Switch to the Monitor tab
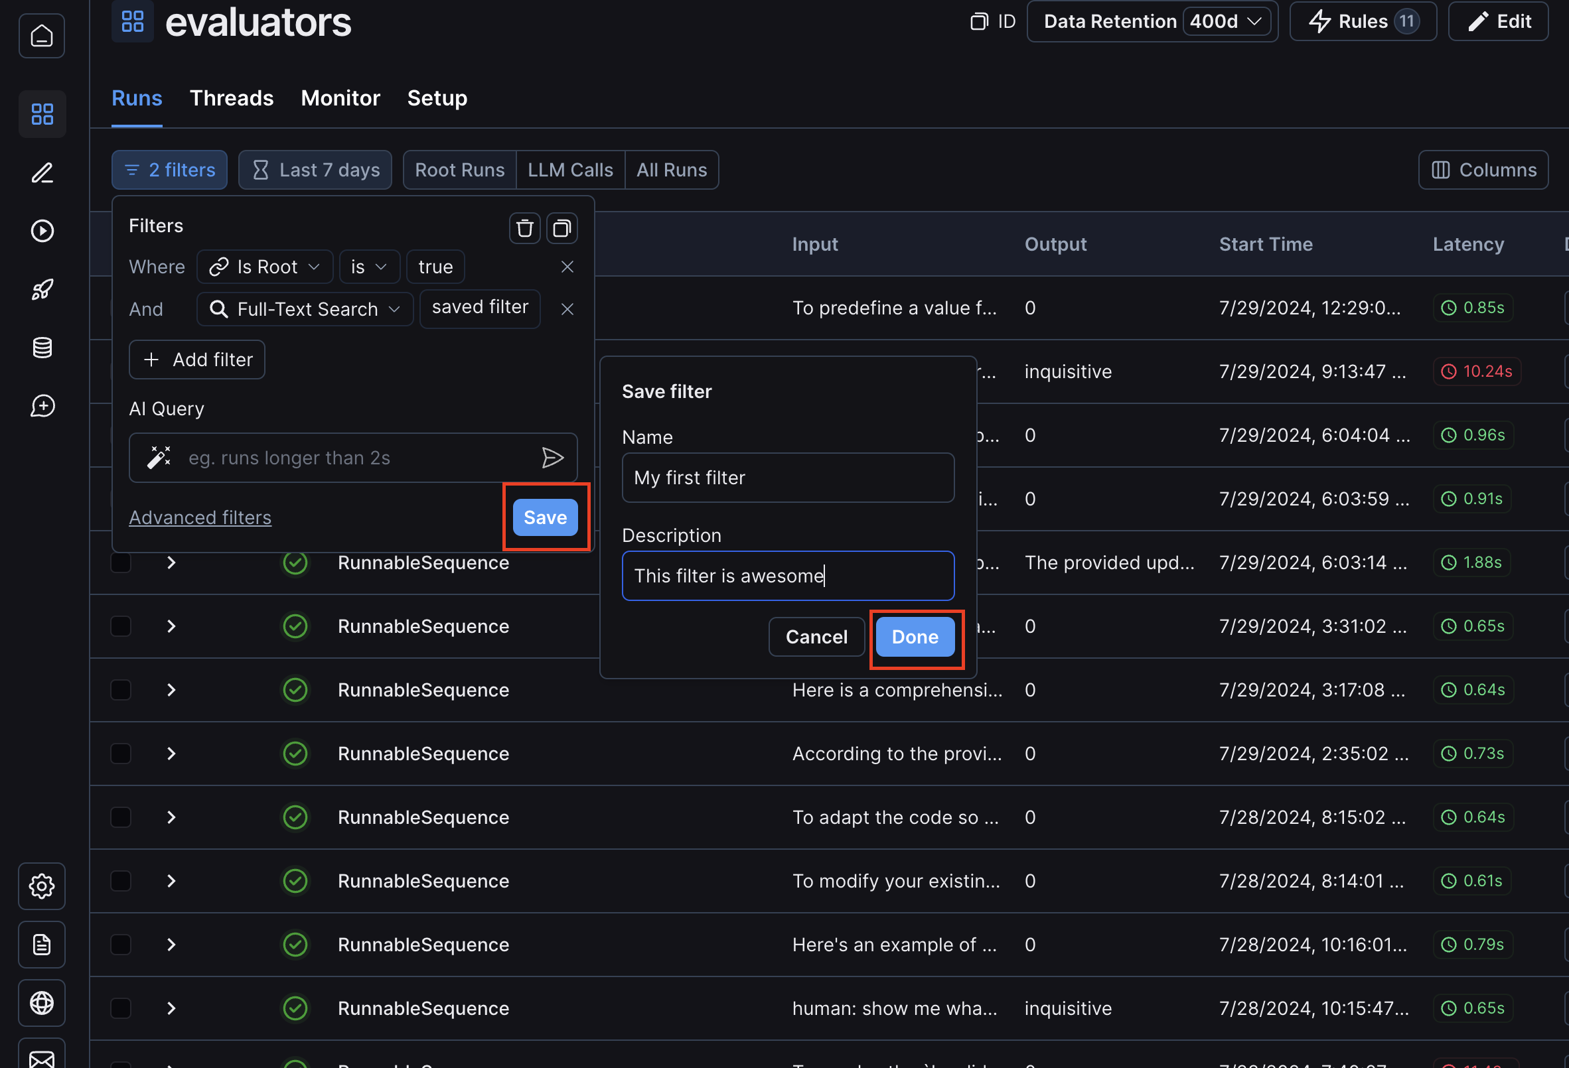The image size is (1569, 1068). pyautogui.click(x=340, y=98)
